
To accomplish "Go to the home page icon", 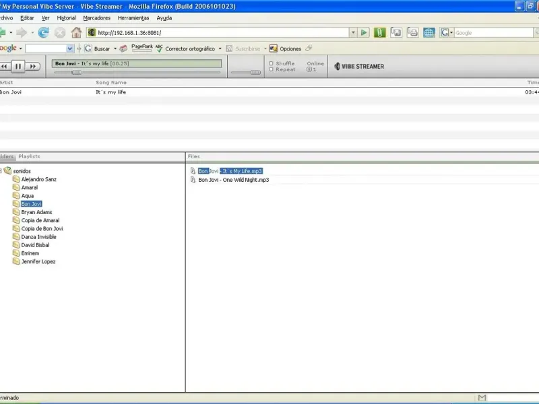I will tap(76, 32).
